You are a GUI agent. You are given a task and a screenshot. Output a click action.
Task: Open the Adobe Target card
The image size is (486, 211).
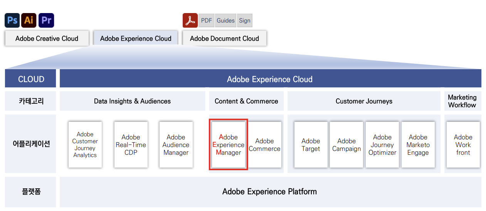(311, 145)
